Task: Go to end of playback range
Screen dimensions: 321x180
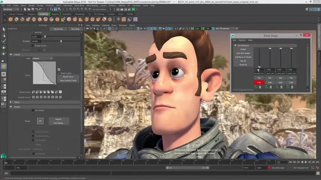Action: click(x=317, y=162)
